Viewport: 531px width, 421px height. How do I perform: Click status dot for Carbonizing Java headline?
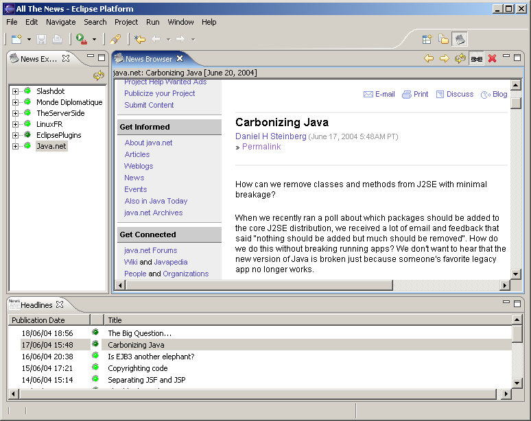pos(95,344)
